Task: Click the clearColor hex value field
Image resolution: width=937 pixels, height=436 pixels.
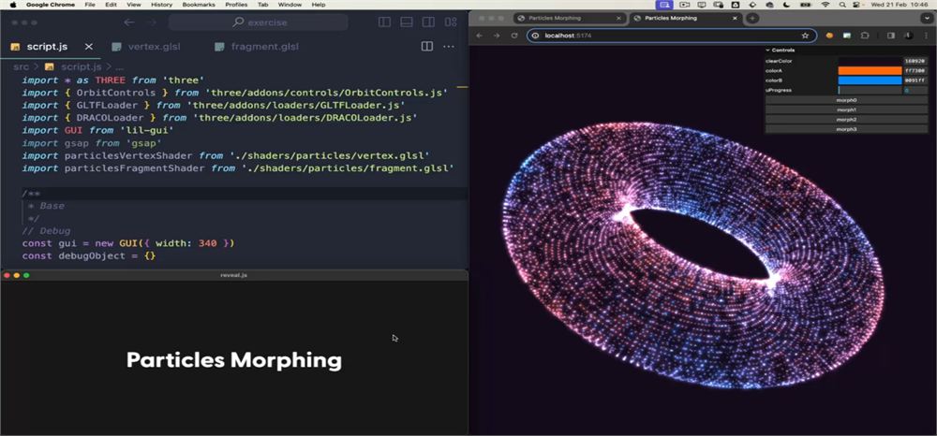Action: coord(915,61)
